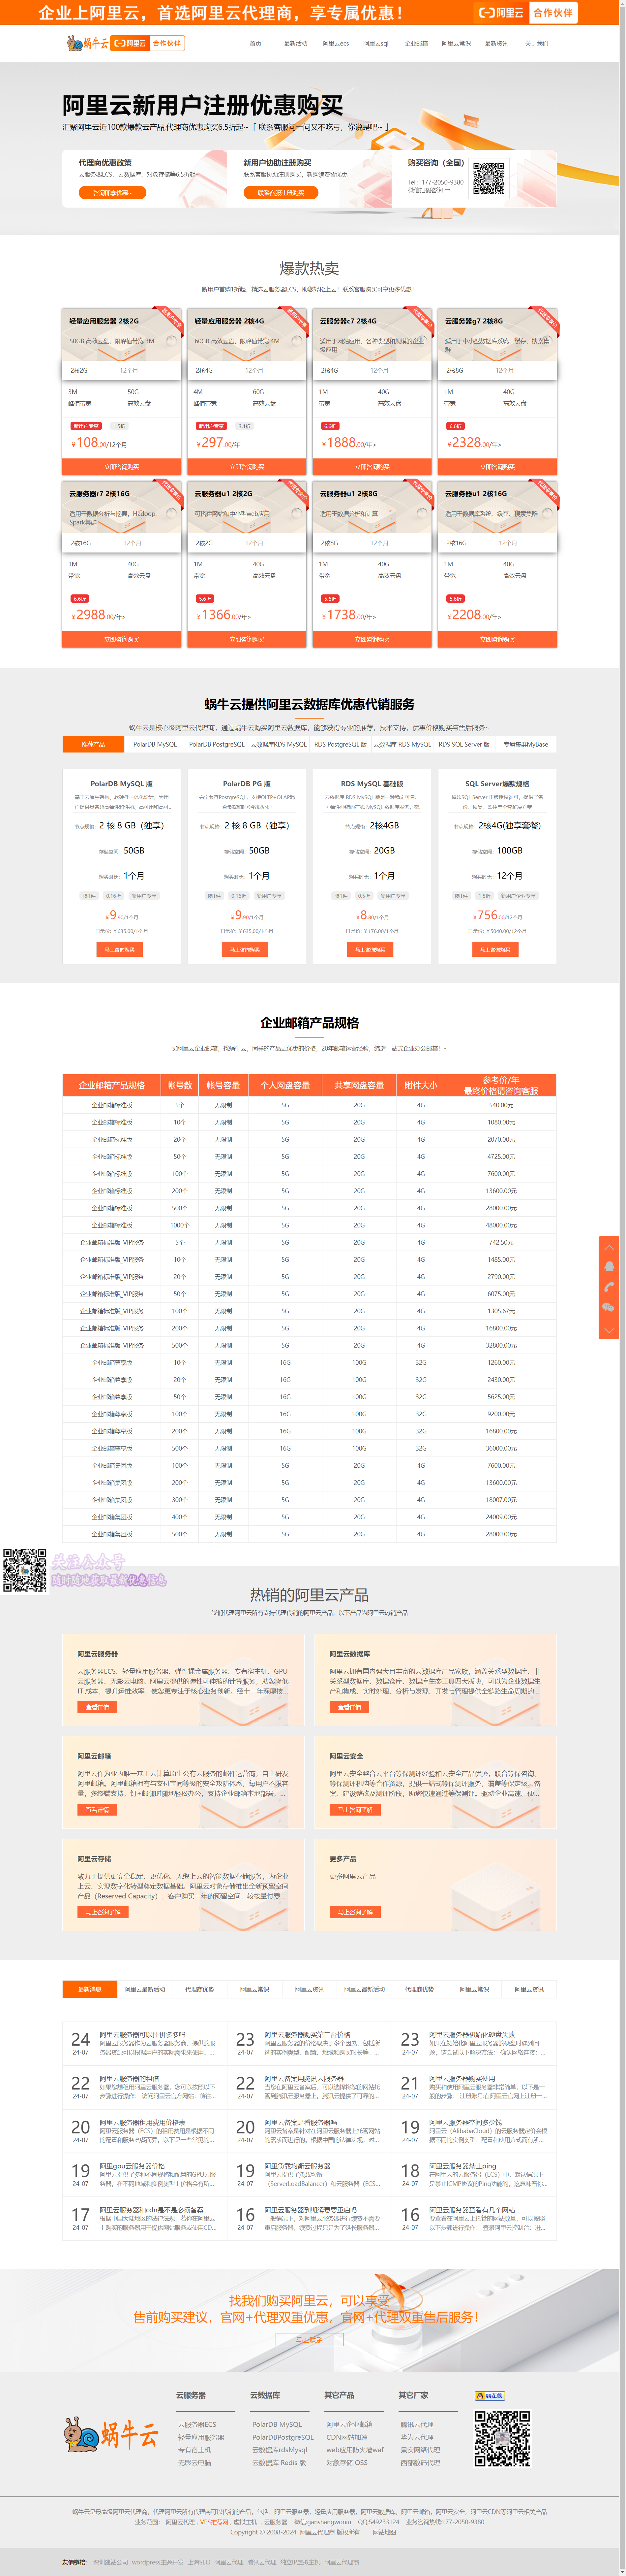Switch to the PolarDB MySQL database tab

[155, 744]
